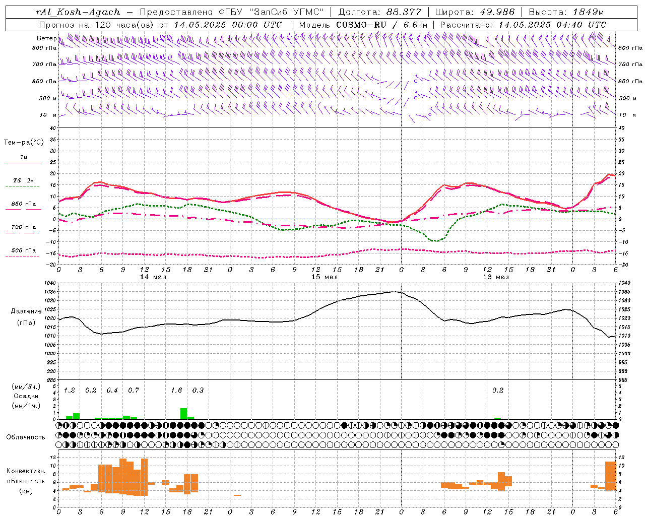The width and height of the screenshot is (645, 516).
Task: Click the Конвективн. облачность (км) label
Action: pos(26,481)
